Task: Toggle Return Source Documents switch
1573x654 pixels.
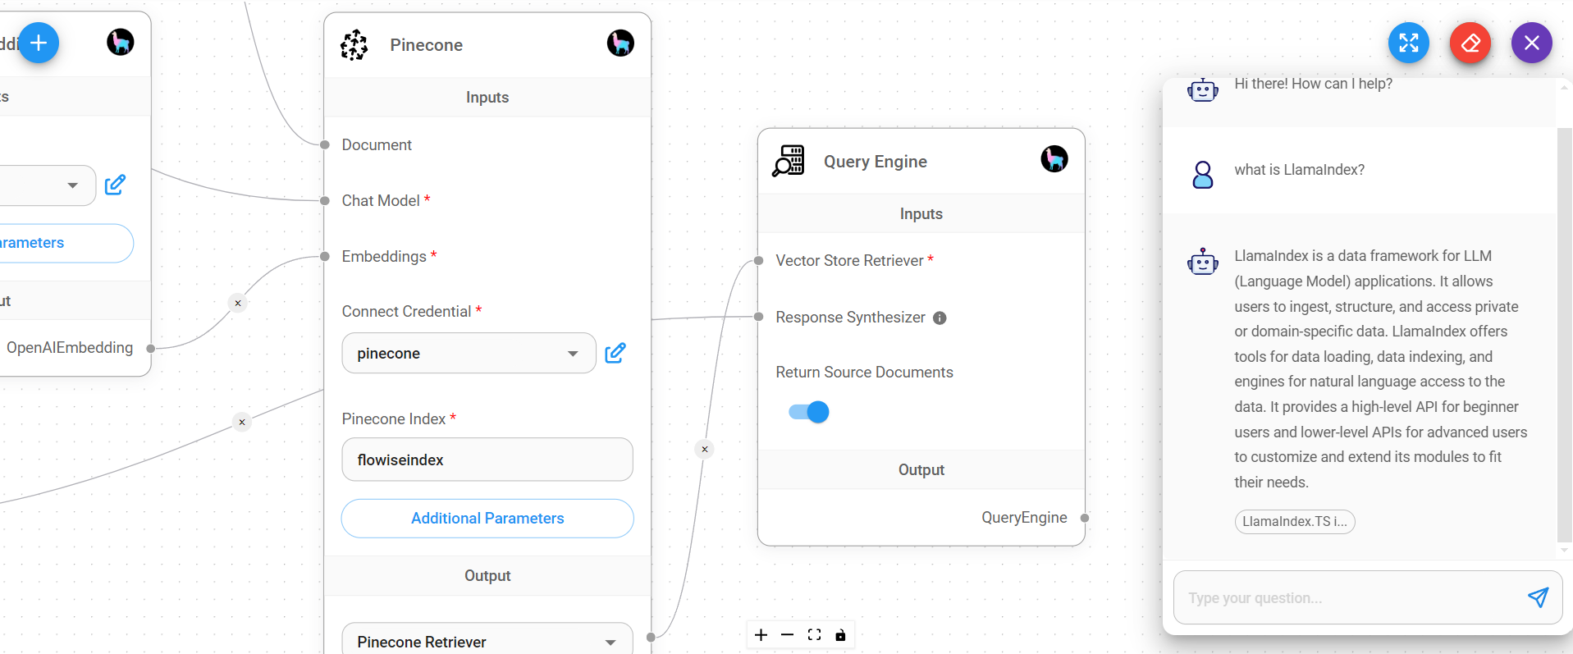Action: point(809,412)
